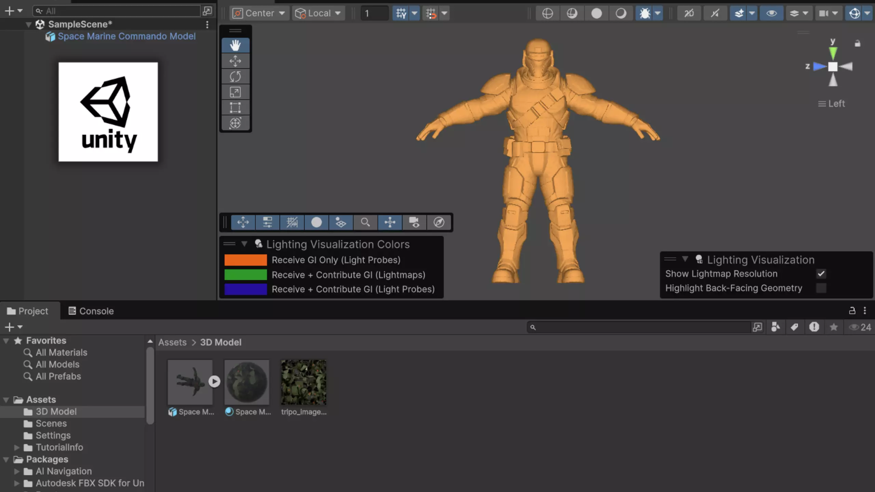The image size is (875, 492).
Task: Select the Hand view tool
Action: coord(235,45)
